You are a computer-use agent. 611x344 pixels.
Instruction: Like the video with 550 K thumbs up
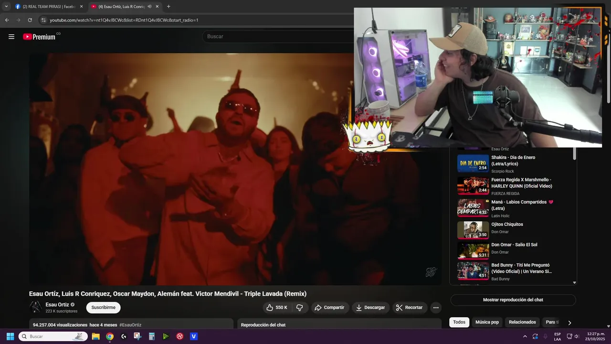(277, 308)
